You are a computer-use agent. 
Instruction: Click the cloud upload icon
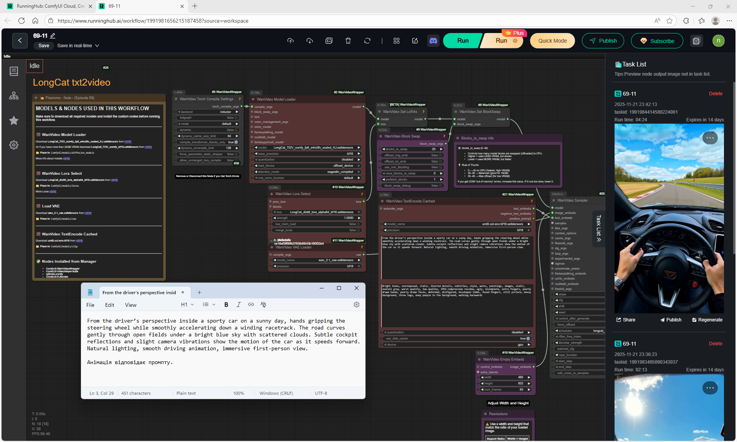click(290, 41)
